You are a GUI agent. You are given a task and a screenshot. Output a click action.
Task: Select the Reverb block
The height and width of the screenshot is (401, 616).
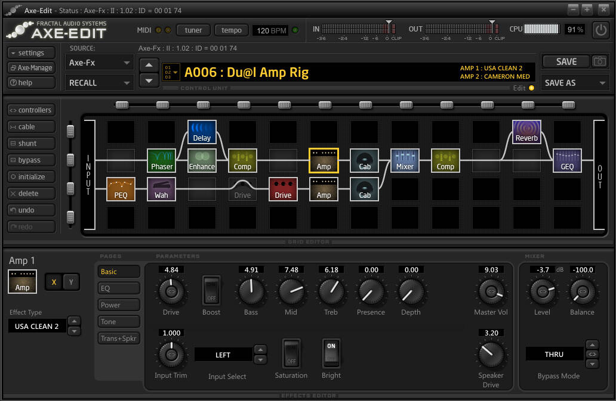coord(527,132)
